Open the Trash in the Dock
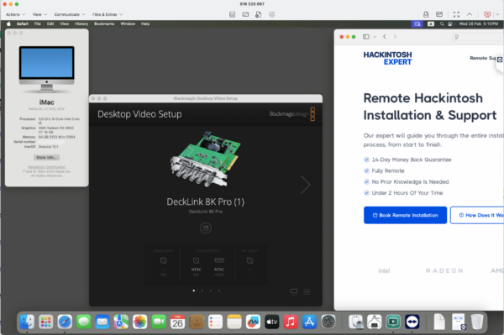This screenshot has height=335, width=504. click(477, 322)
